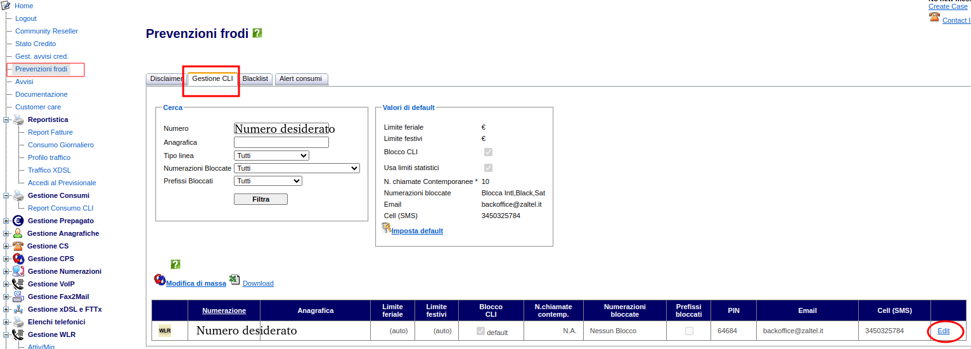Open Accedi al Previsionale item

point(62,183)
